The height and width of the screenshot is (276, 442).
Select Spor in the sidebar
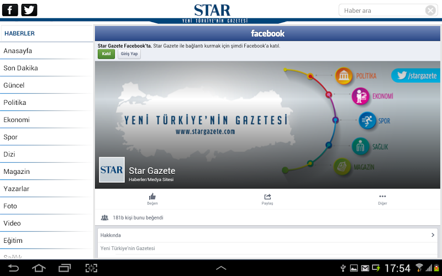46,137
